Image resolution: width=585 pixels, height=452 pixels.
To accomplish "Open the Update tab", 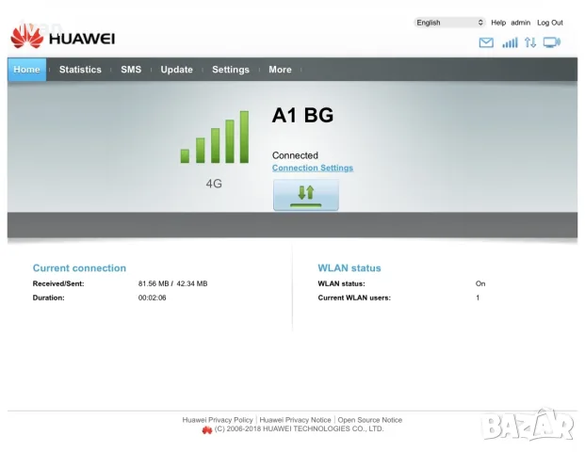I will click(176, 70).
